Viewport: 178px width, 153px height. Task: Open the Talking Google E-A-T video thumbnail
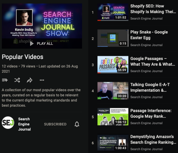(113, 91)
